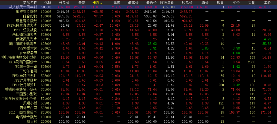Image resolution: width=277 pixels, height=124 pixels.
Task: Select the 中国梦民族振兴小全张 row
Action: (x=138, y=99)
